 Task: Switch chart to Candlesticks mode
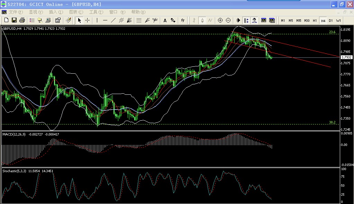pos(202,20)
